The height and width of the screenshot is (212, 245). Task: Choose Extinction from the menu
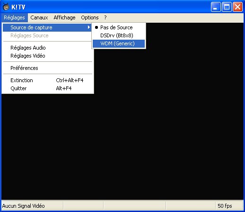[x=47, y=80]
